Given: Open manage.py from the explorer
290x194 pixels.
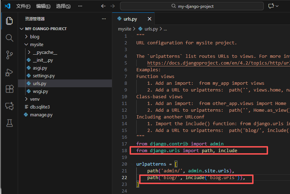Looking at the screenshot, I should tap(41, 115).
